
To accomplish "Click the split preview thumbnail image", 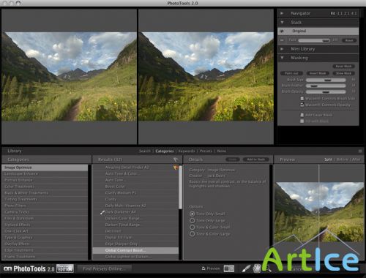I will (x=319, y=212).
